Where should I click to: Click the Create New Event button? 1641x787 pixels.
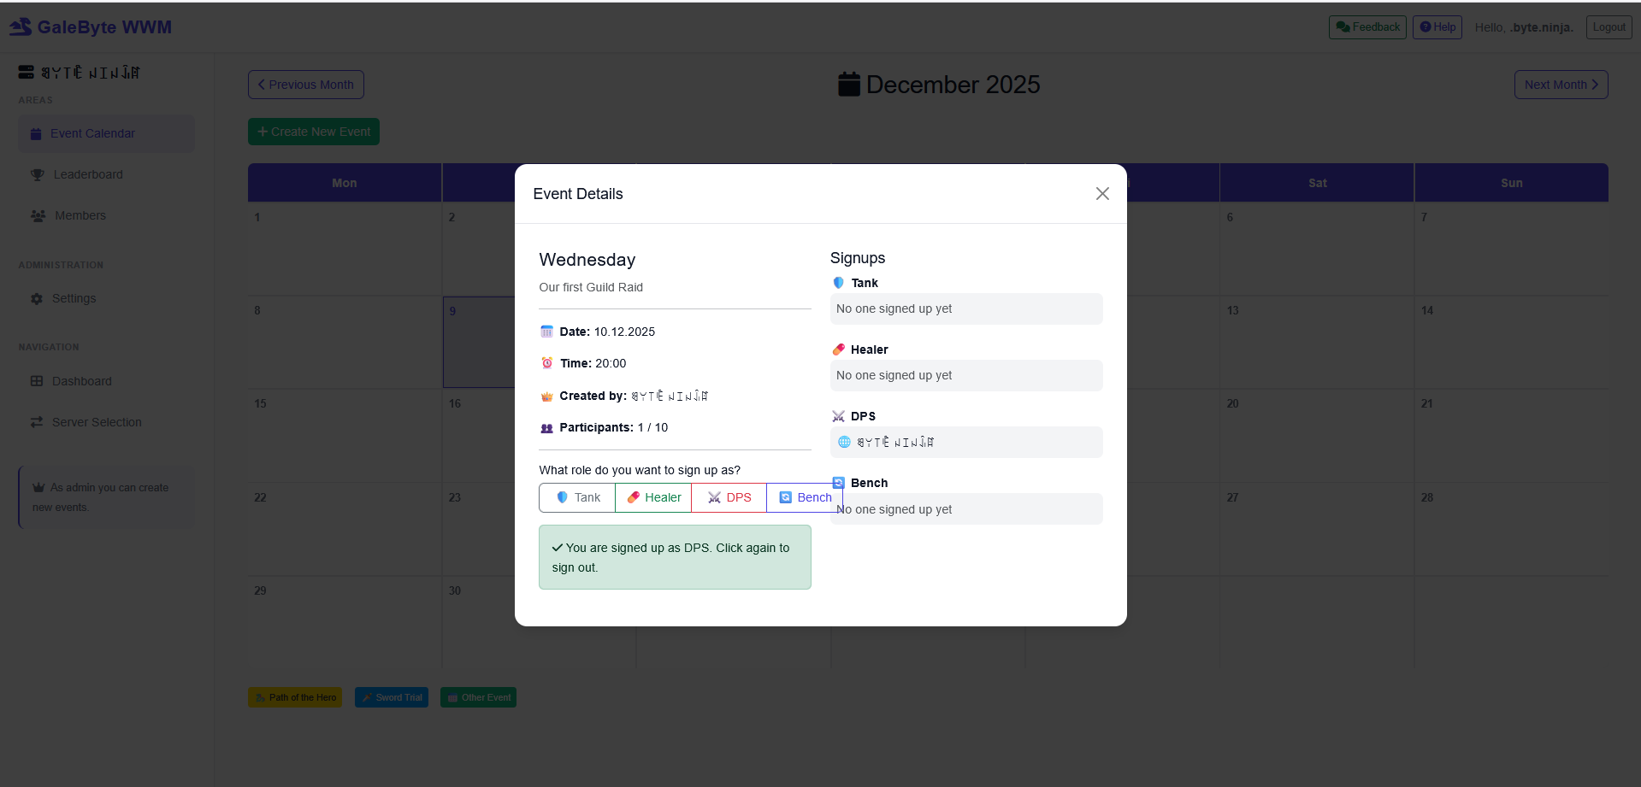[314, 132]
